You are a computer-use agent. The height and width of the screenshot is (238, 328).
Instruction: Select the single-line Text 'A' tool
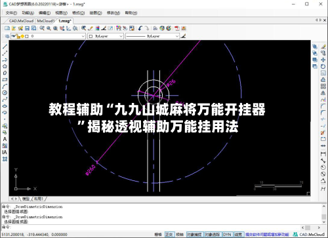click(x=5, y=139)
